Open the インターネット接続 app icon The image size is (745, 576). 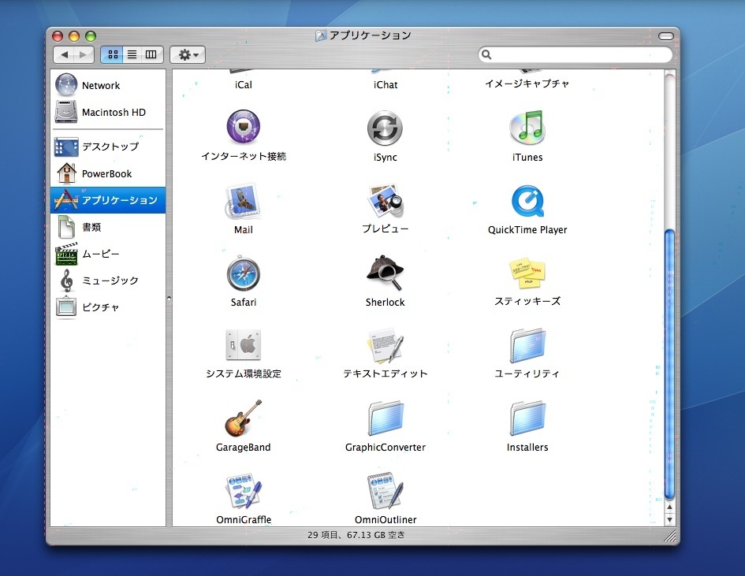243,127
